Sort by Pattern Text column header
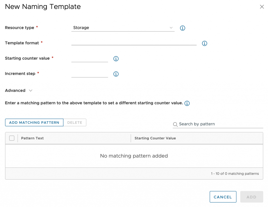The image size is (268, 207). click(x=32, y=138)
